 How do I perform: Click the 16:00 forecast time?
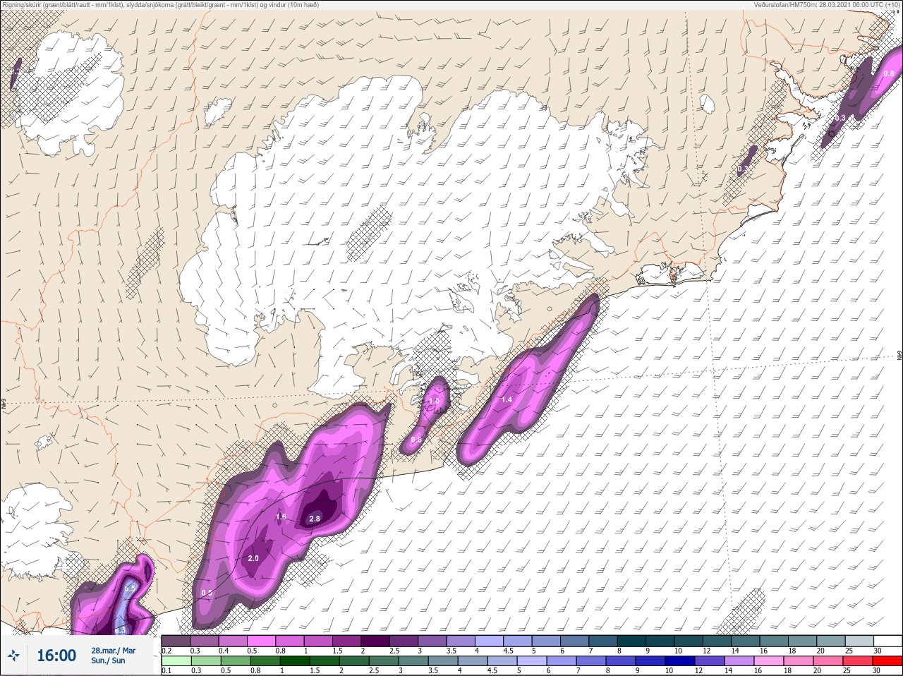(56, 656)
